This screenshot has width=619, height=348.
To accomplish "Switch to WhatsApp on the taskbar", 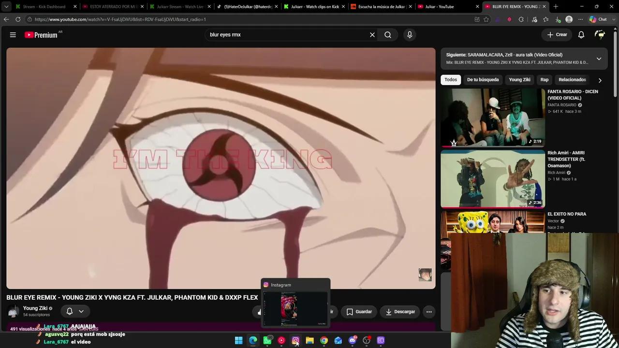I will (x=267, y=340).
